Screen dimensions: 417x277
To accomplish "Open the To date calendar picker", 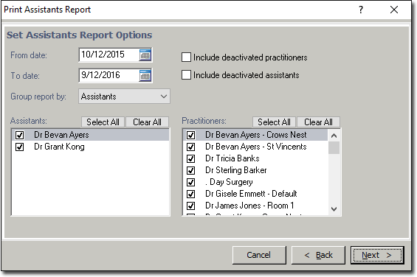I will pyautogui.click(x=145, y=75).
